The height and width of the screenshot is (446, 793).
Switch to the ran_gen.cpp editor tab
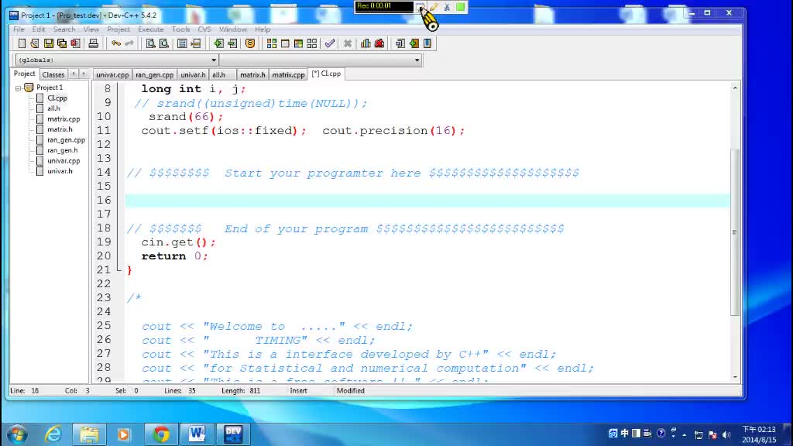point(154,75)
